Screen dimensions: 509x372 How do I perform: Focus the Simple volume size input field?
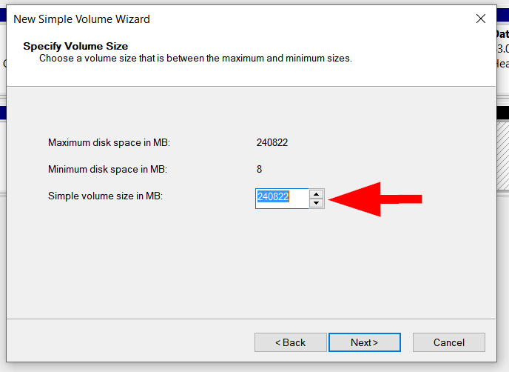282,199
